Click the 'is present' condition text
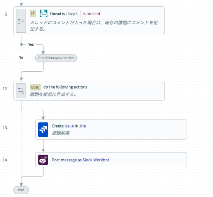213x197 pixels. [x=91, y=14]
